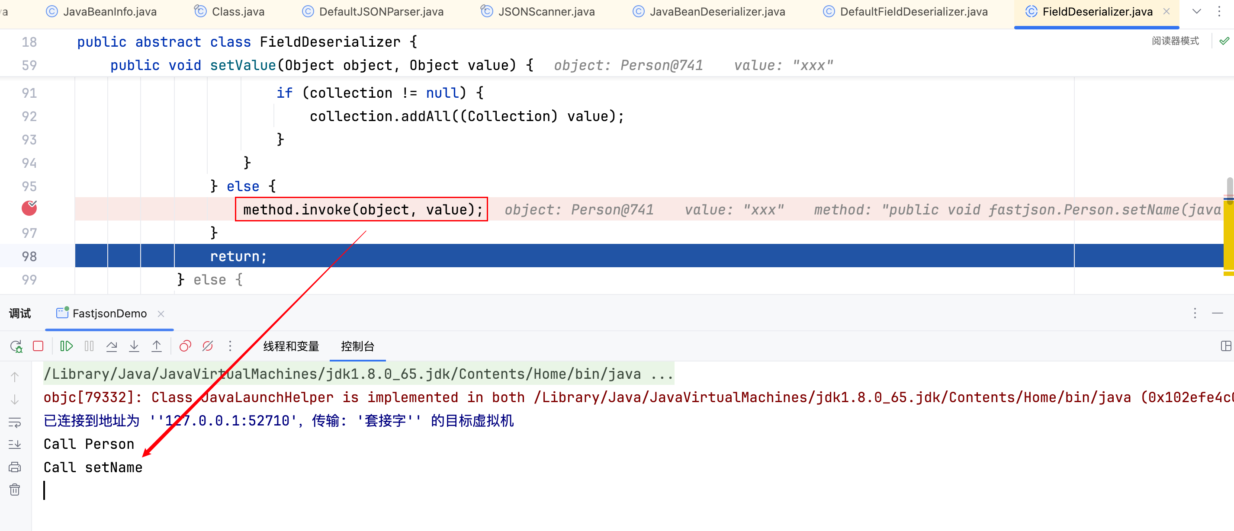1234x531 pixels.
Task: Open more debug toolbar actions
Action: (x=230, y=346)
